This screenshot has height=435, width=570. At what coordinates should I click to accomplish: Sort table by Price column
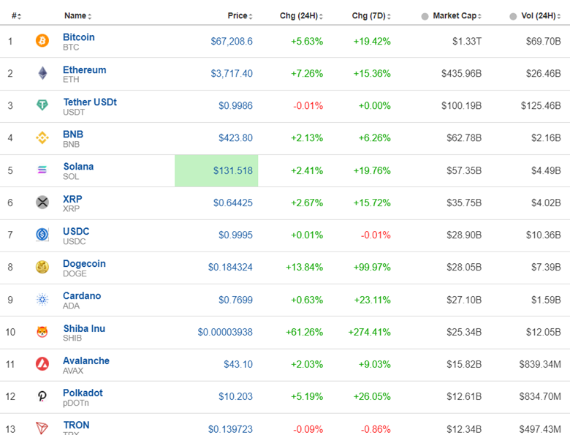(x=240, y=16)
